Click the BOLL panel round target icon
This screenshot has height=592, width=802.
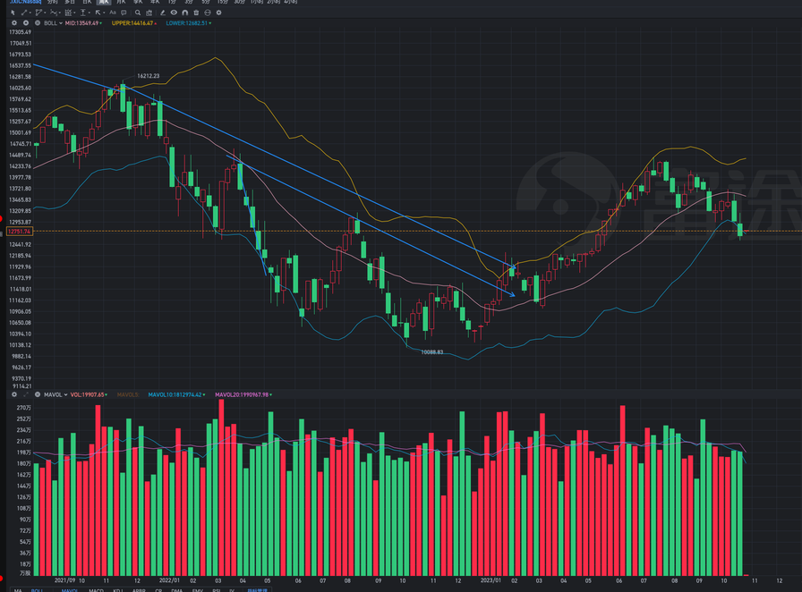26,23
